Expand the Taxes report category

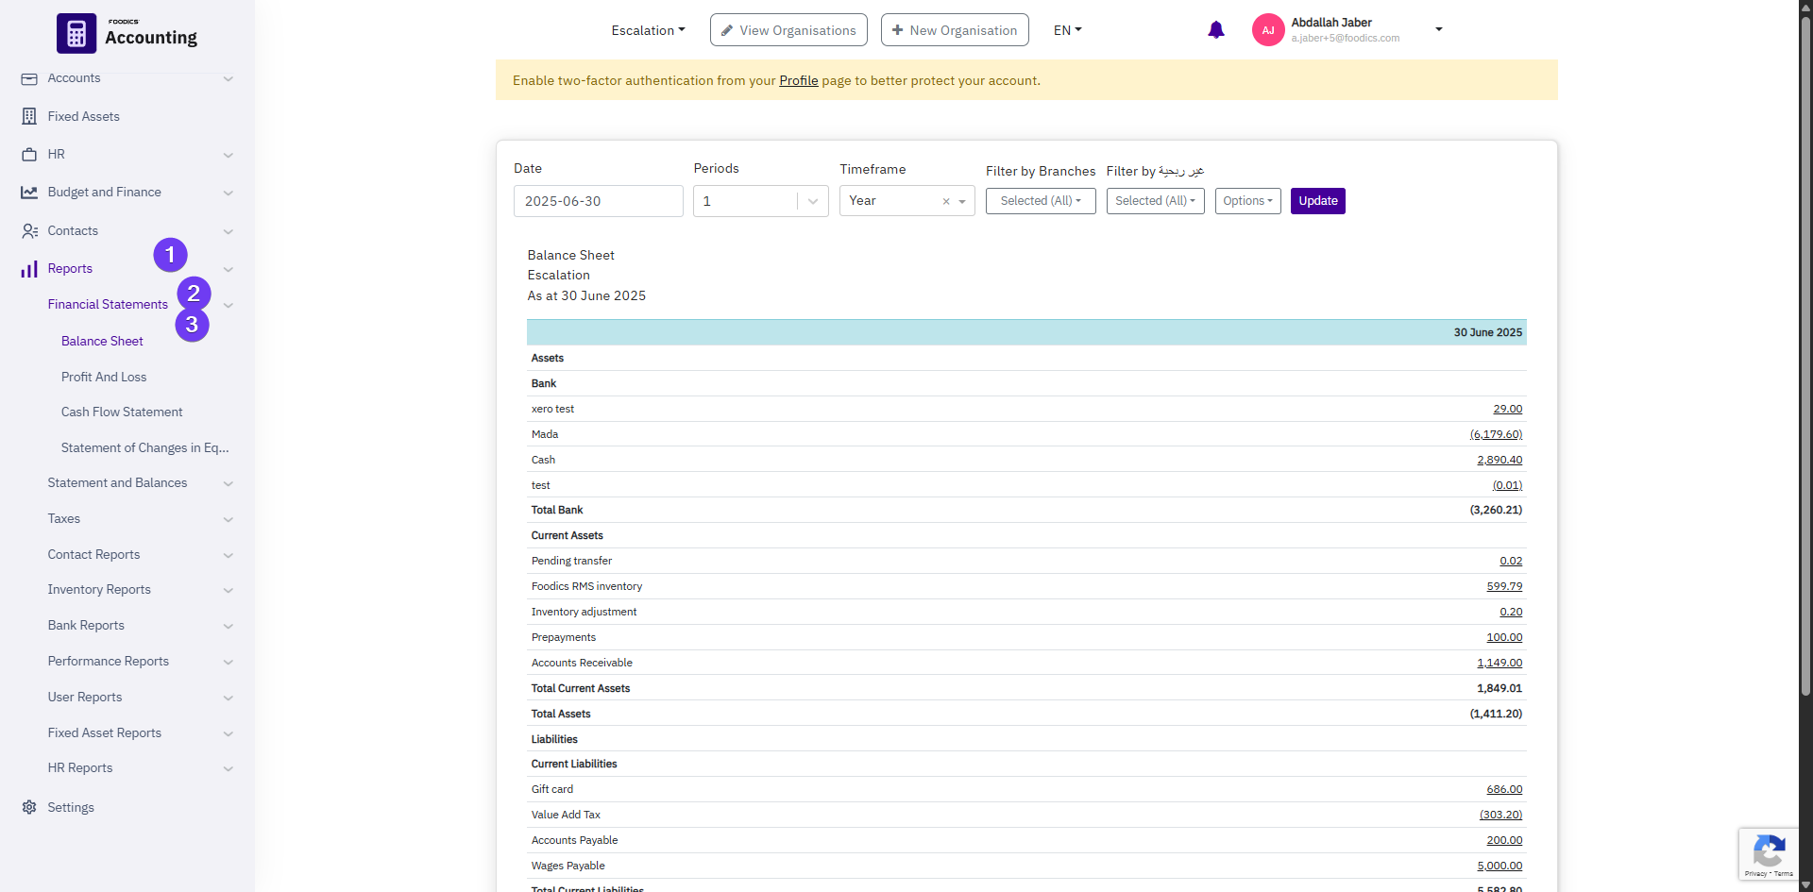63,518
